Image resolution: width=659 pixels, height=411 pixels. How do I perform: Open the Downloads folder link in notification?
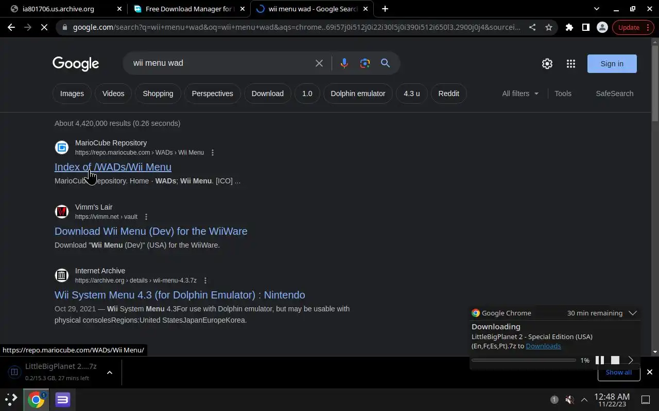click(x=543, y=346)
